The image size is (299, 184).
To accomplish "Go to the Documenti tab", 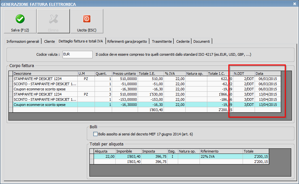I will pos(202,41).
